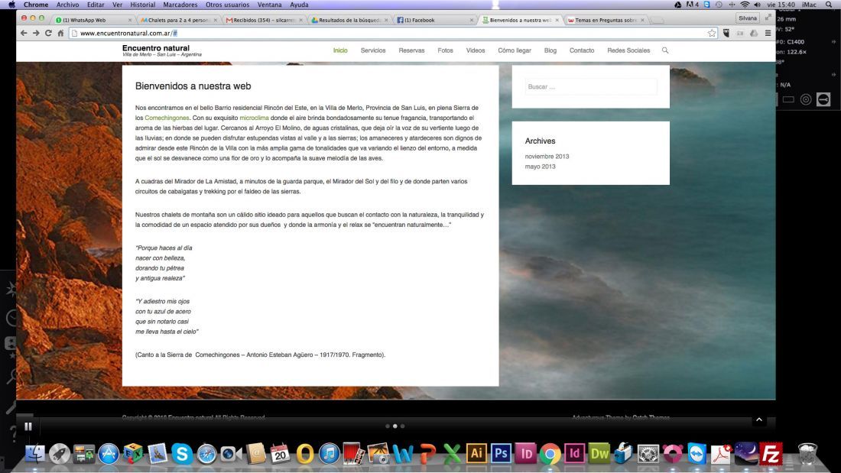
Task: Open the Historial menu
Action: (x=143, y=5)
